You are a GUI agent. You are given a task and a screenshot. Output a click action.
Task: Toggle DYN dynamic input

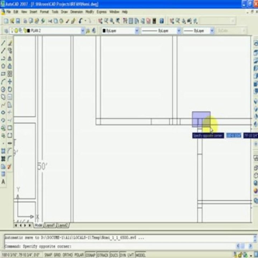pyautogui.click(x=123, y=255)
